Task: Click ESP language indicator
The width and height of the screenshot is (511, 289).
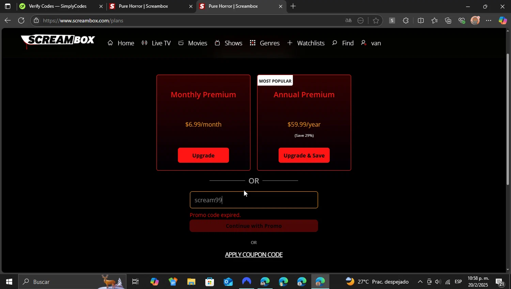Action: point(458,282)
